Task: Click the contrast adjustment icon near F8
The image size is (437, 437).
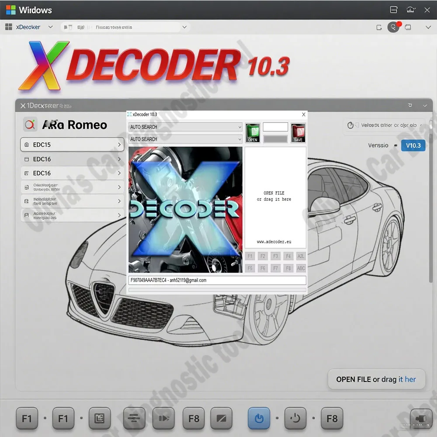Action: [222, 418]
